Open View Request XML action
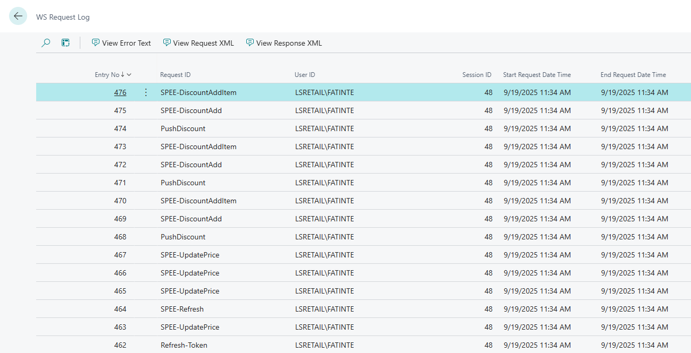Screen dimensions: 691x353 [x=198, y=43]
